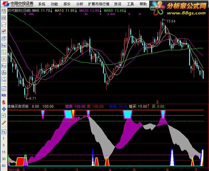The width and height of the screenshot is (209, 171).
Task: Click the 15.64 high price label
Action: point(171,21)
